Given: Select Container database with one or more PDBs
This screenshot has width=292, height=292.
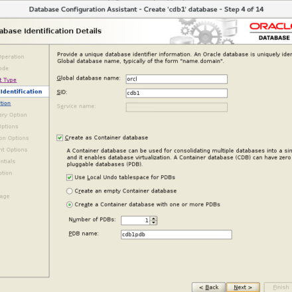Looking at the screenshot, I should 70,204.
